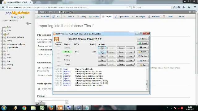Tick the Tomcat service checkbox
The image size is (198, 111).
click(58, 64)
